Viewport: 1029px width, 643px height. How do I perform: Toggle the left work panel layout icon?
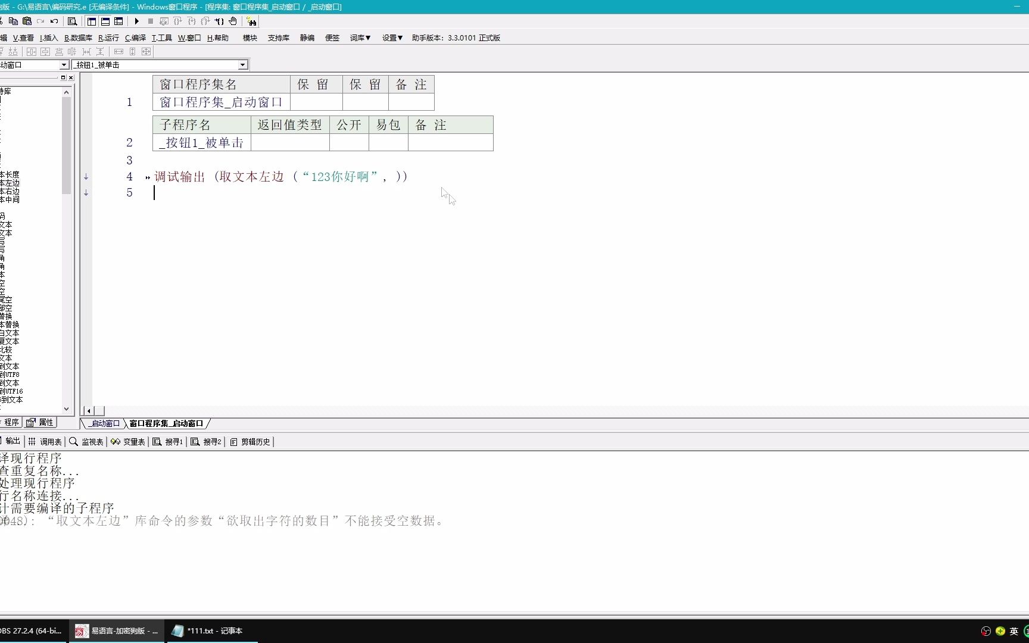[x=92, y=21]
